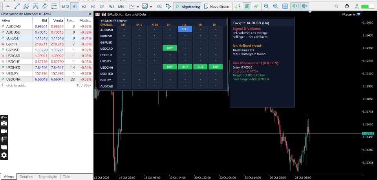Click the sparkle AI assistant icon
Image resolution: width=377 pixels, height=180 pixels.
click(168, 7)
